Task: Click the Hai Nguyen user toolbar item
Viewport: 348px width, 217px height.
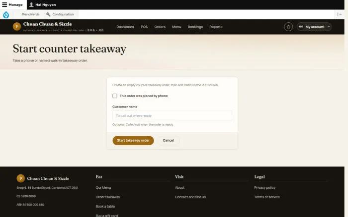Action: (x=43, y=4)
